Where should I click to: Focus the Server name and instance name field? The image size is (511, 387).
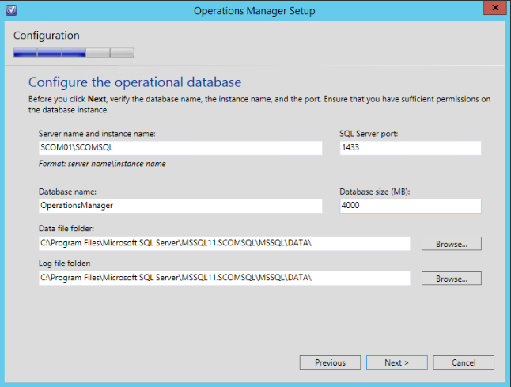pos(180,148)
